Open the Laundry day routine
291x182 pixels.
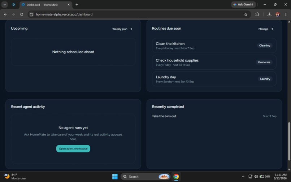(x=214, y=79)
